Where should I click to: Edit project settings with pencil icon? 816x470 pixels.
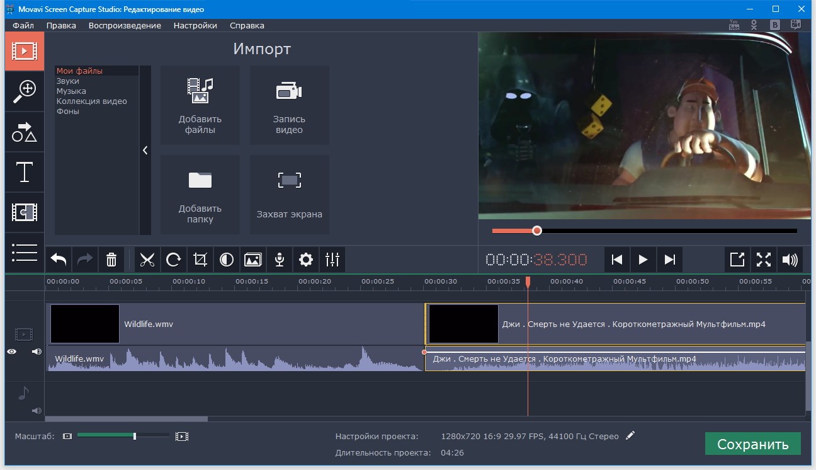[630, 435]
